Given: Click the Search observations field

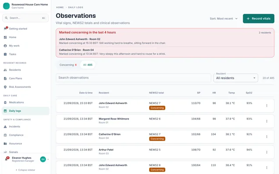Looking at the screenshot, I should pos(133,78).
